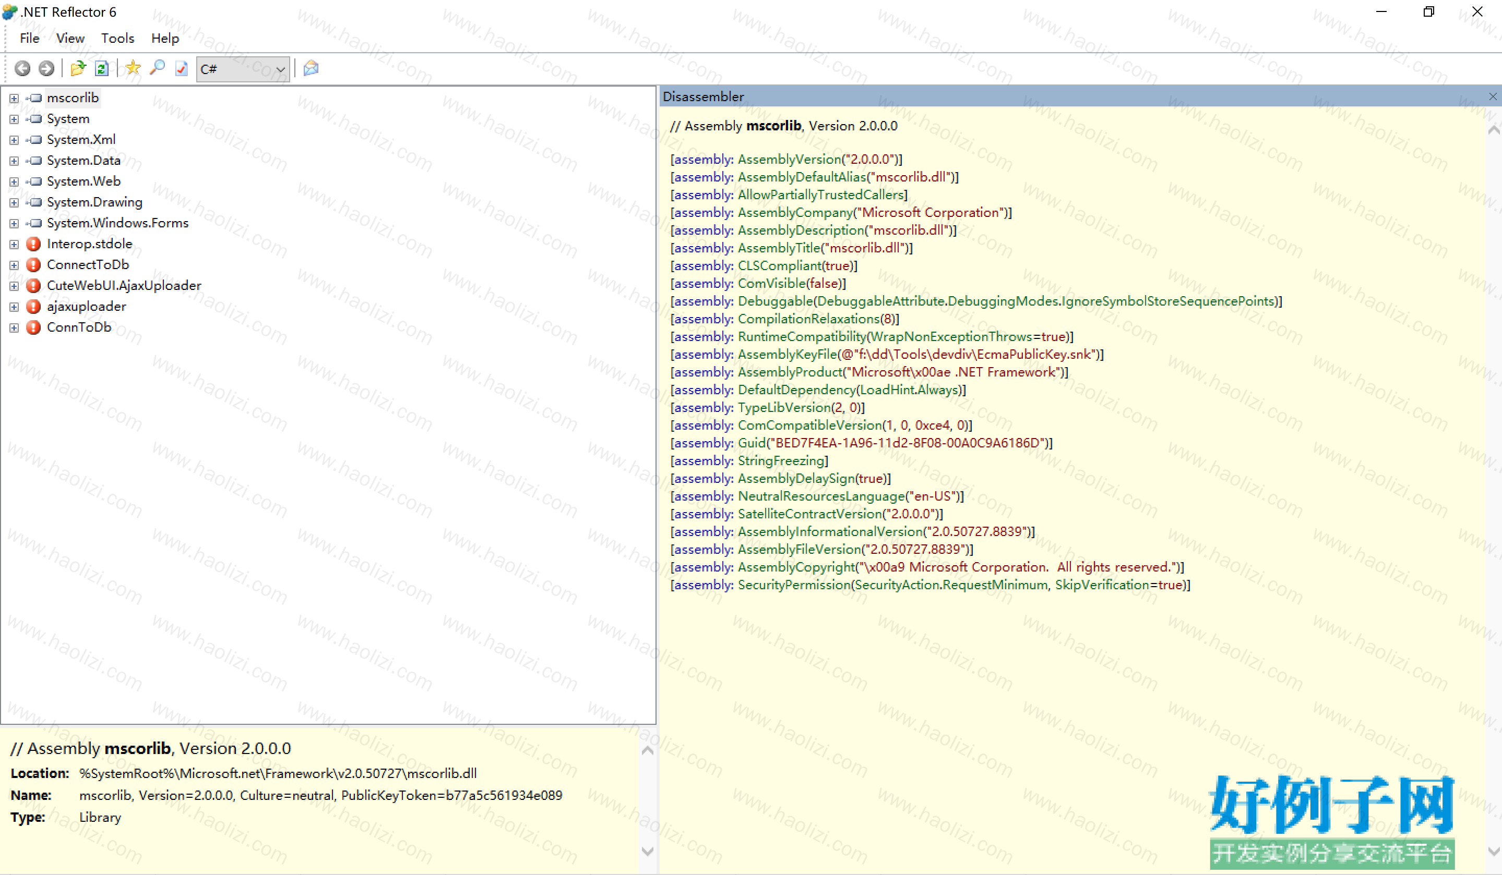Screen dimensions: 1502x875
Task: Open Bookmarks with the star icon
Action: (x=133, y=68)
